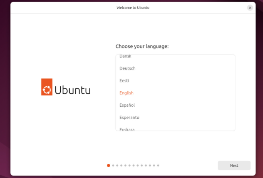The height and width of the screenshot is (178, 263).
Task: Choose Esperanto from the list
Action: tap(175, 118)
